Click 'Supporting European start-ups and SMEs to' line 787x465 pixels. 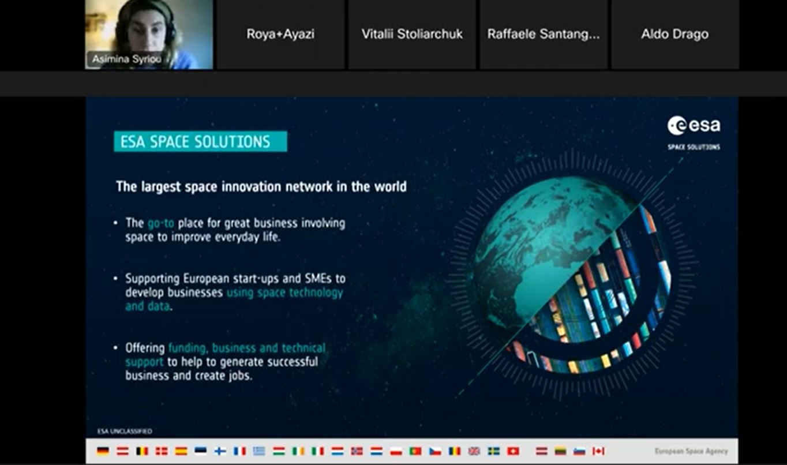click(235, 279)
